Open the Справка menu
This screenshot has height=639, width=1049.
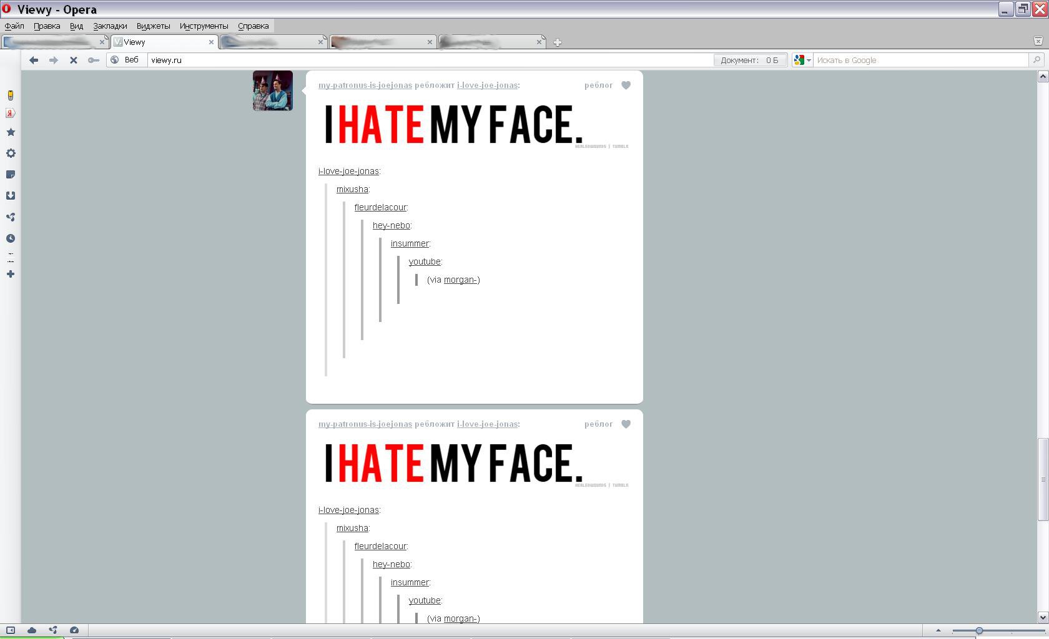click(x=253, y=26)
